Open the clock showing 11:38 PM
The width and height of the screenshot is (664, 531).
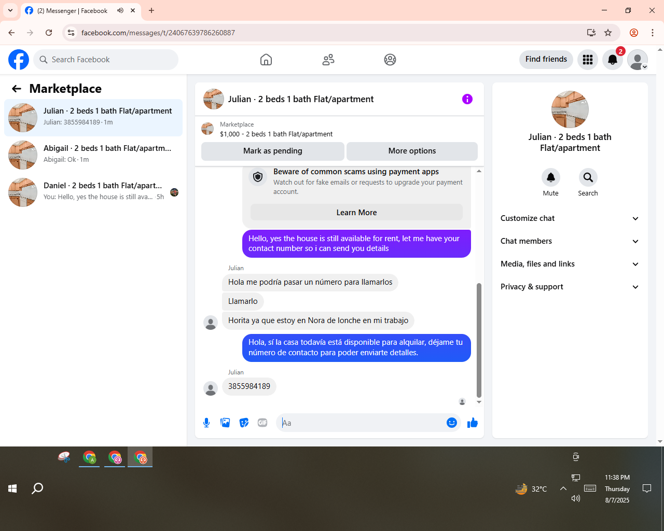(617, 488)
